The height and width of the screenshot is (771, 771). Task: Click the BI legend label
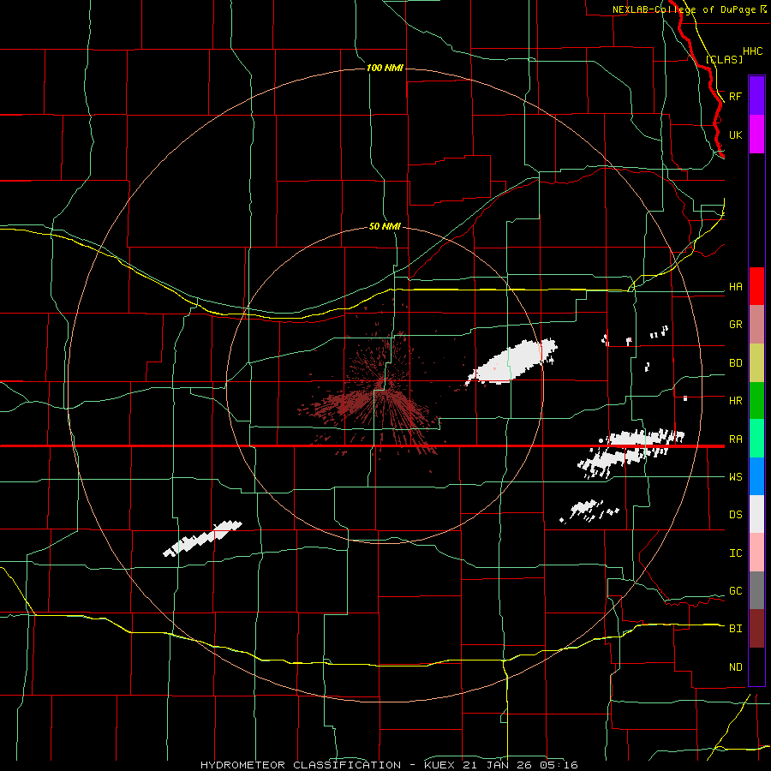pyautogui.click(x=735, y=629)
